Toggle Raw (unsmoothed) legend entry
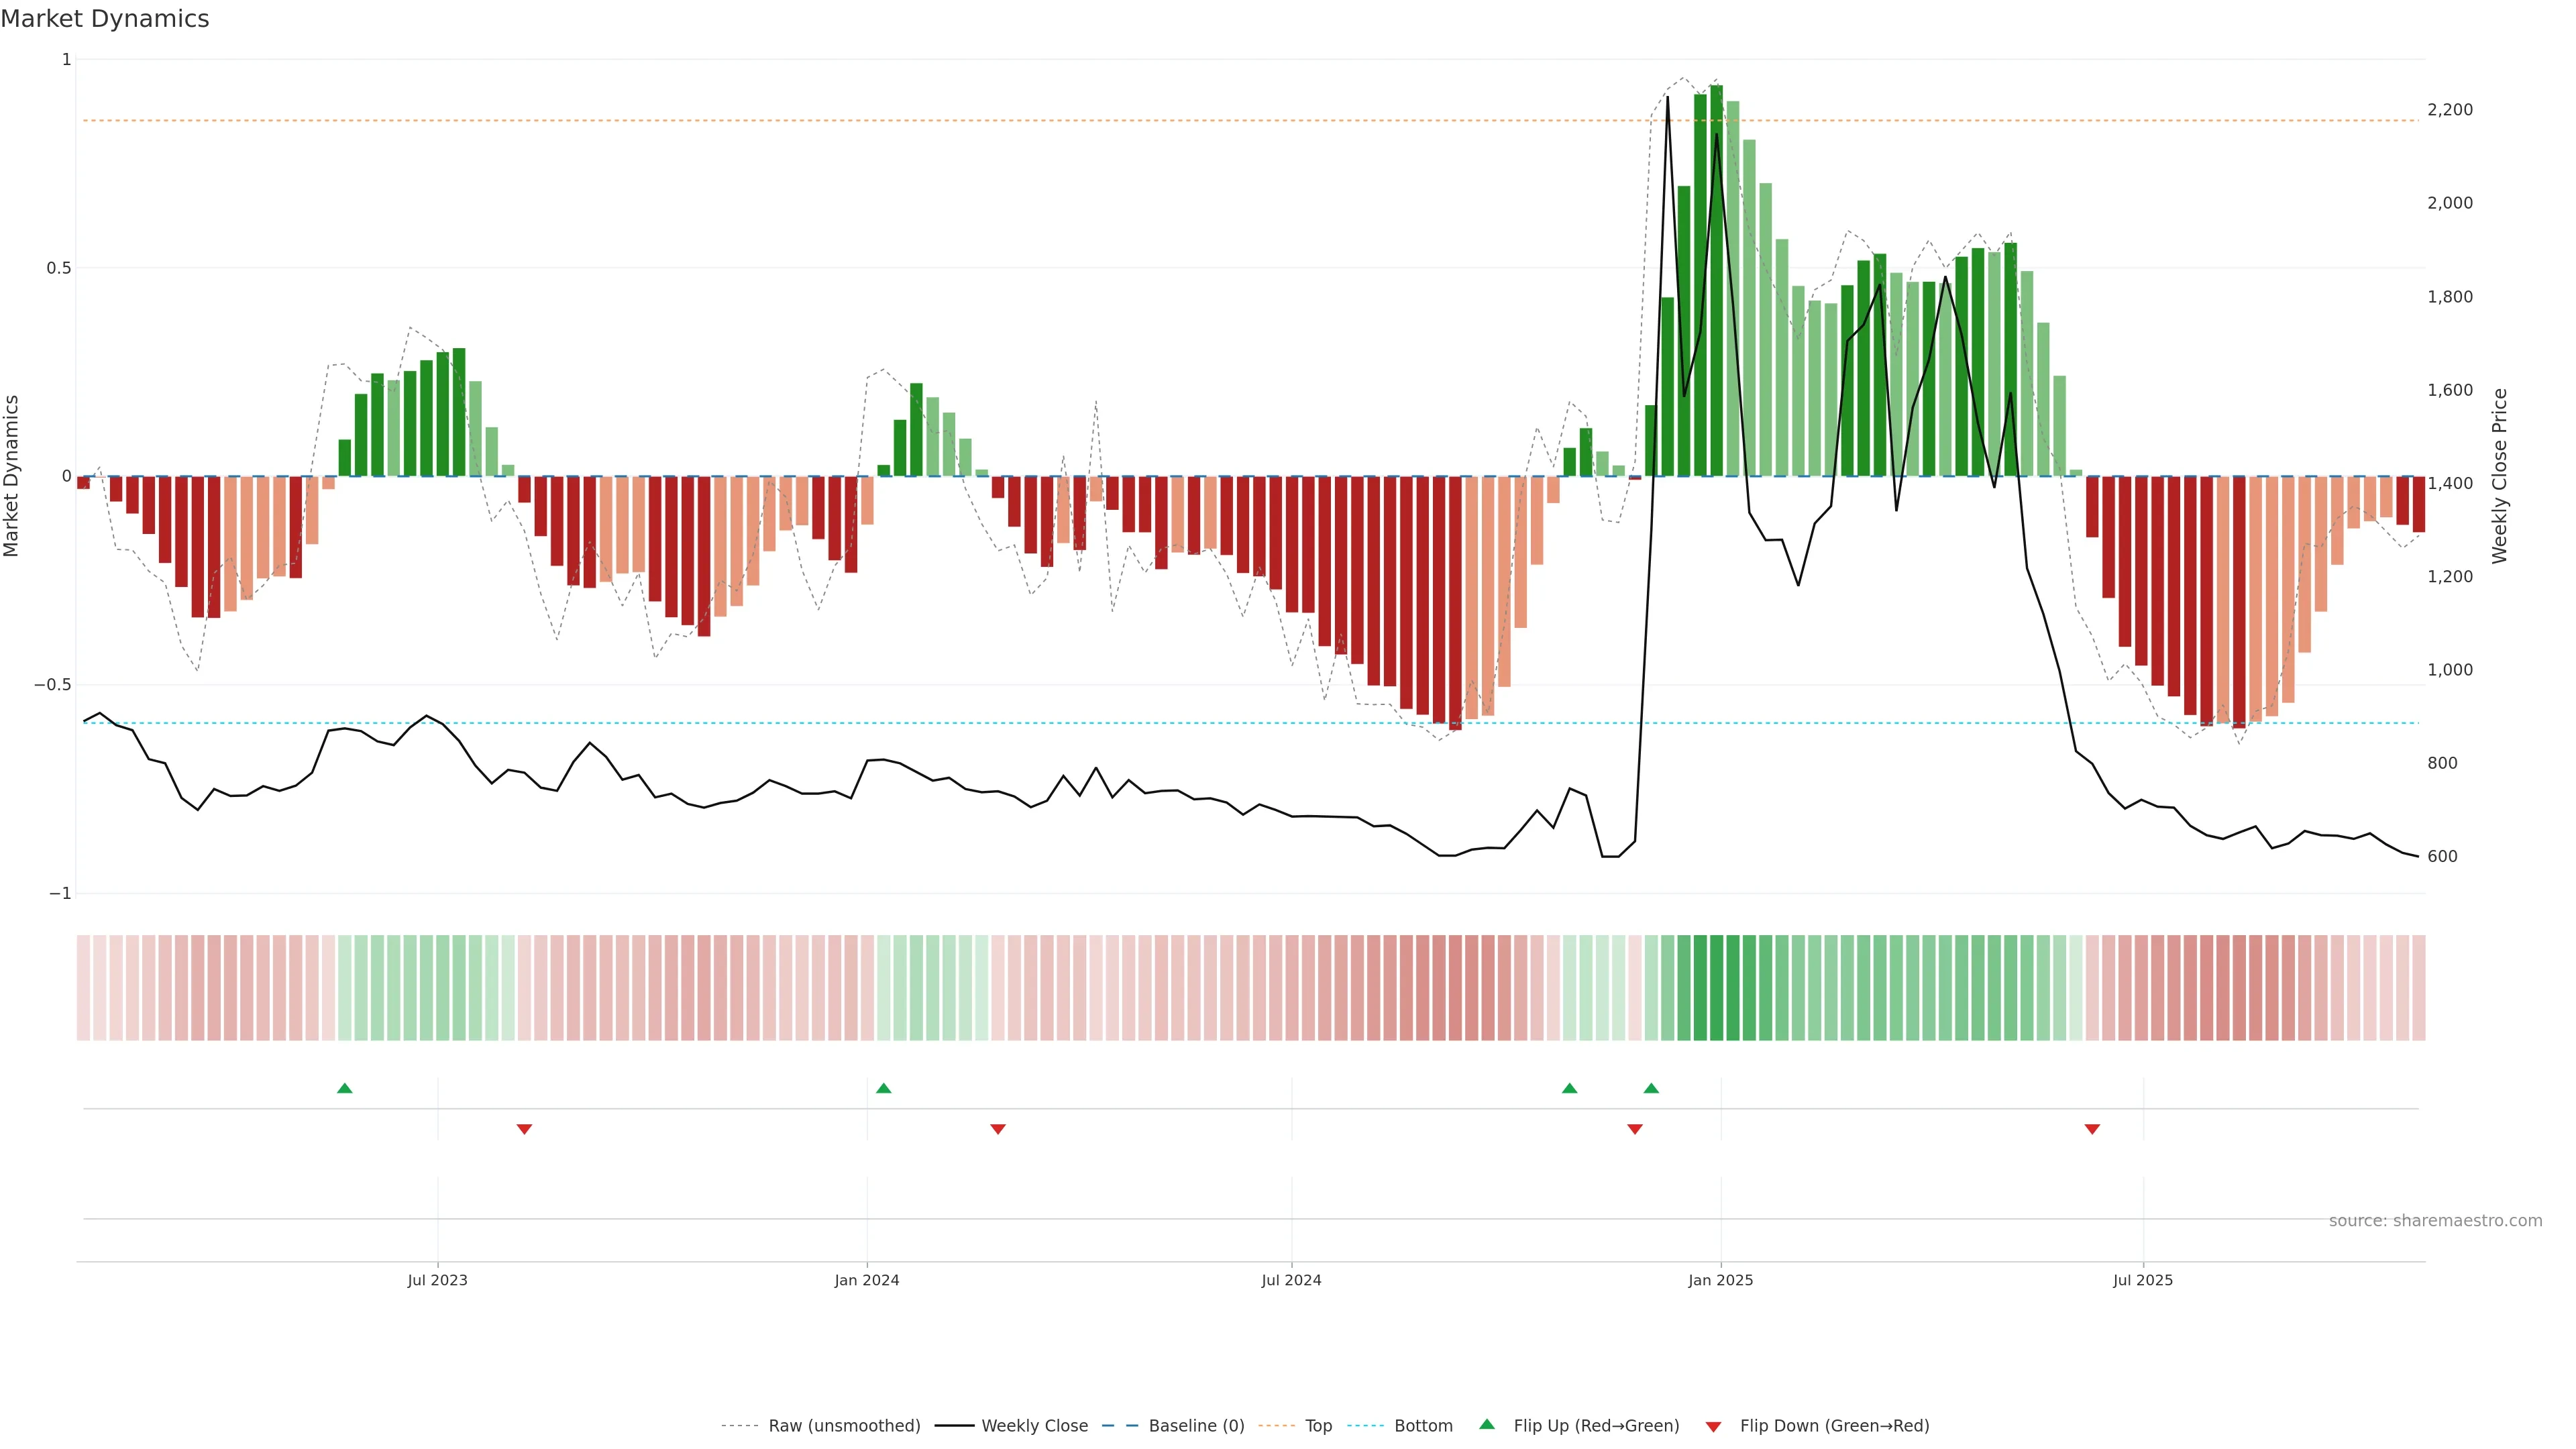The width and height of the screenshot is (2576, 1449). (844, 1426)
